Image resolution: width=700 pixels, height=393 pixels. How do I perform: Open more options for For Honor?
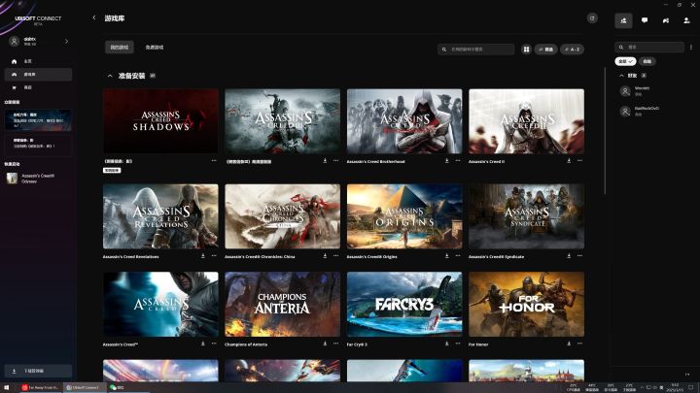point(579,344)
